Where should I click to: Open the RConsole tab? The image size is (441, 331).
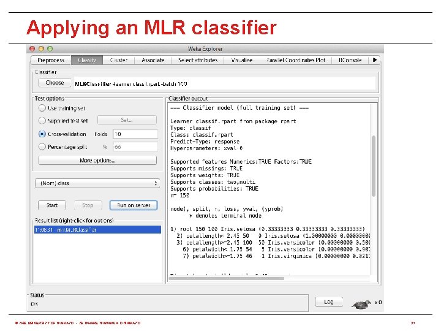click(x=350, y=60)
